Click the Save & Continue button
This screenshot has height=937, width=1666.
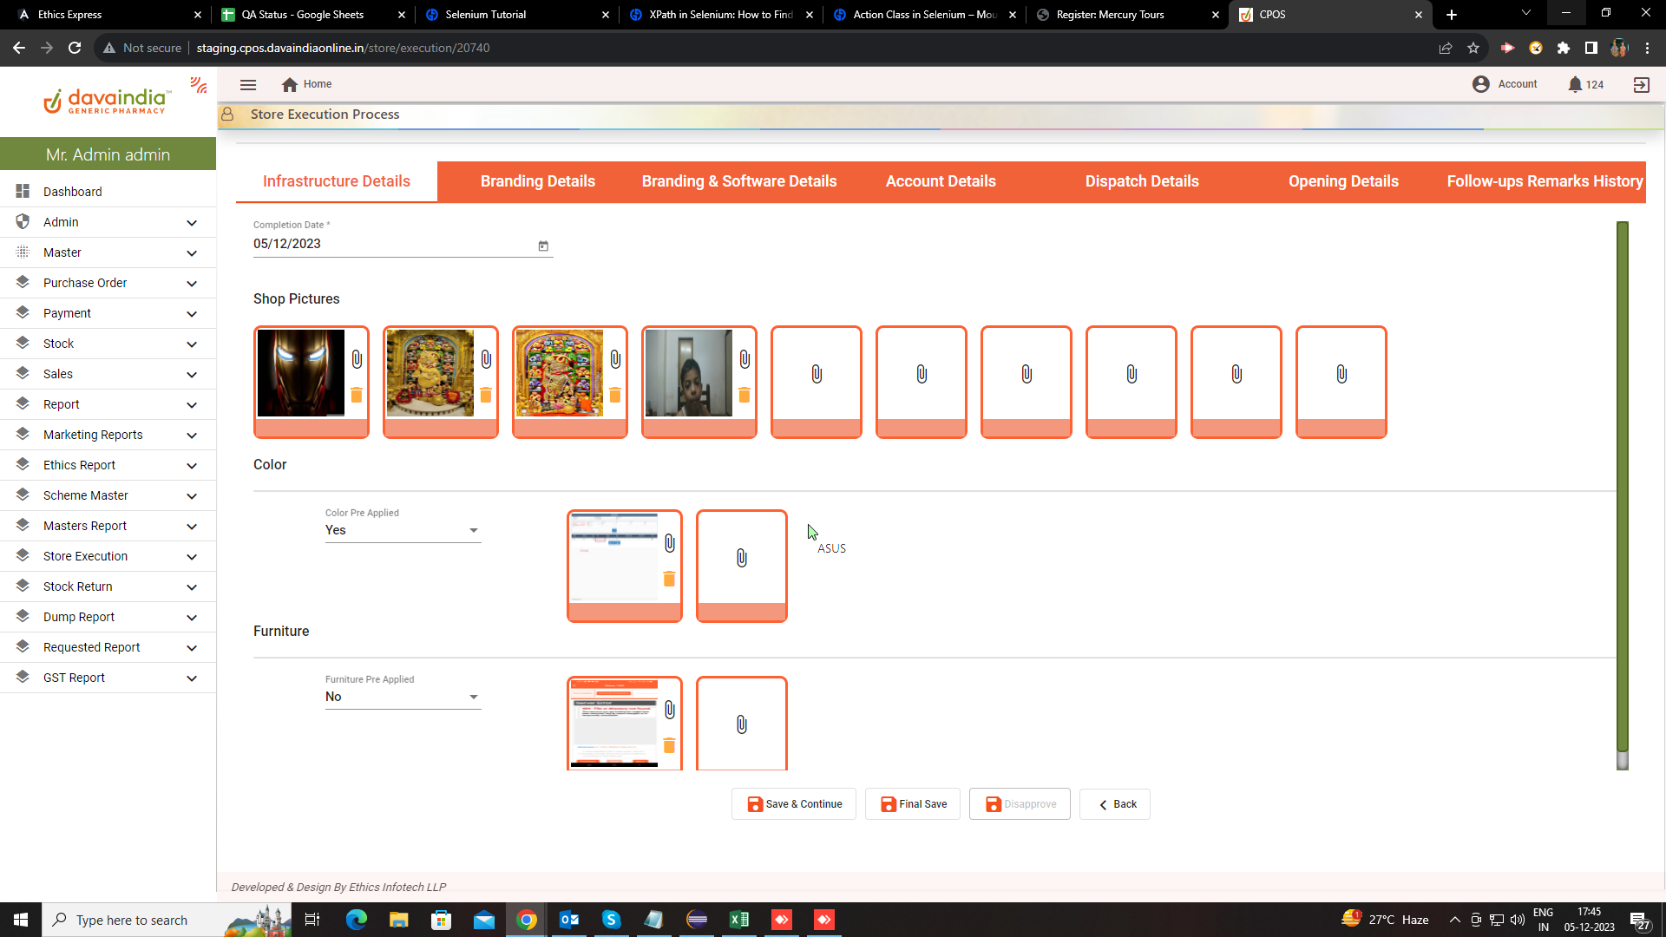tap(794, 804)
